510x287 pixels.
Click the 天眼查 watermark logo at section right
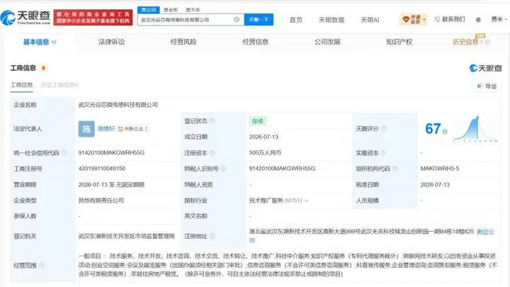(x=486, y=68)
